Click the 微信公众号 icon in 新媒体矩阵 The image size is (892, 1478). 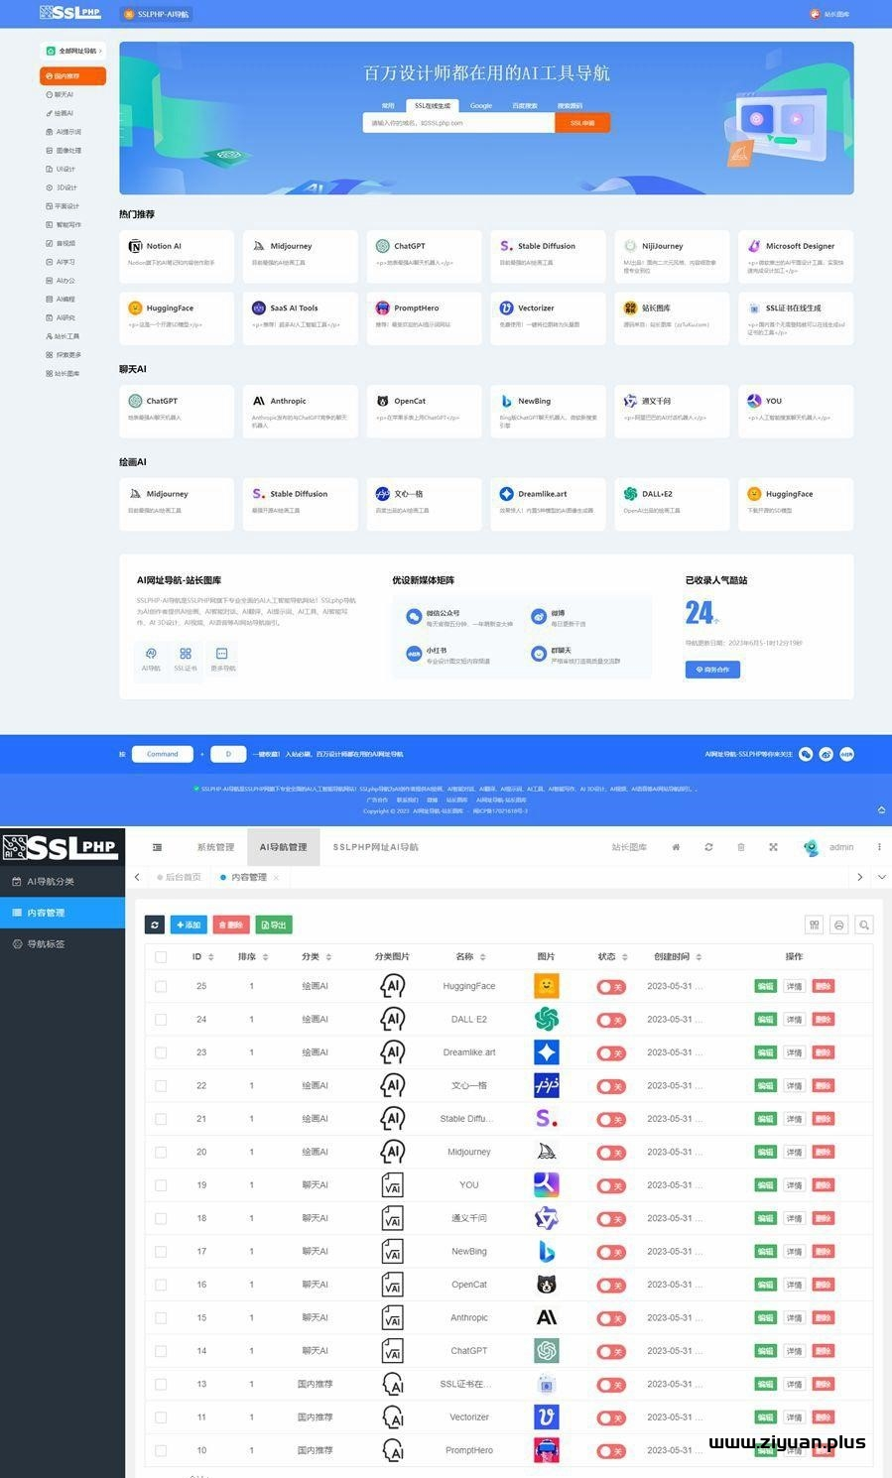click(x=414, y=617)
